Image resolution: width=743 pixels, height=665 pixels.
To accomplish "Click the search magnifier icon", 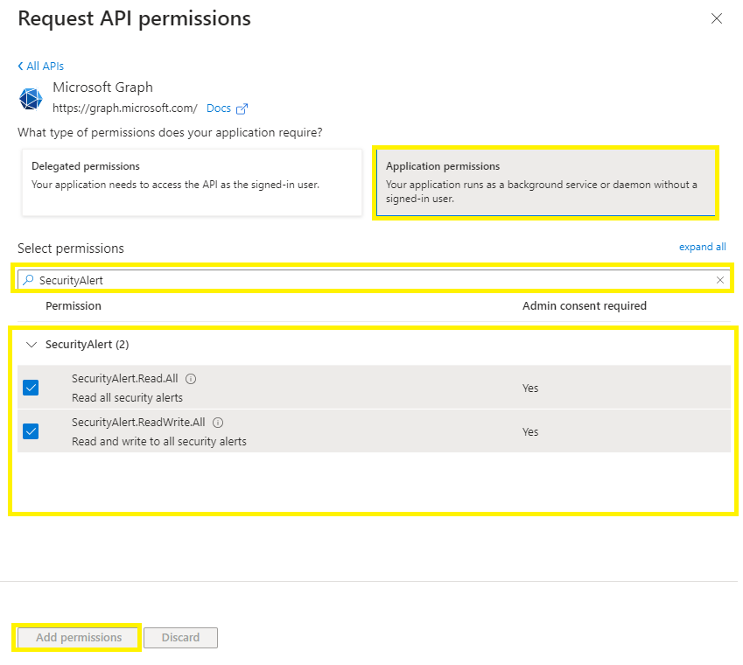I will click(x=28, y=280).
